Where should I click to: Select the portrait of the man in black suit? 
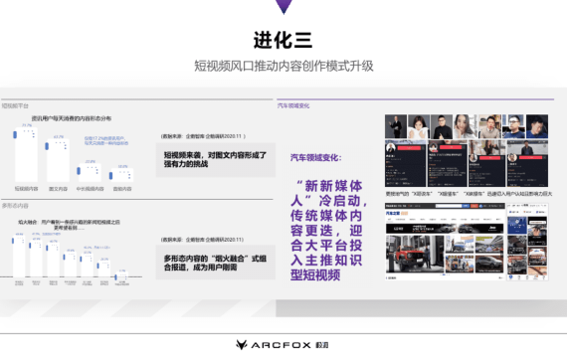[396, 126]
